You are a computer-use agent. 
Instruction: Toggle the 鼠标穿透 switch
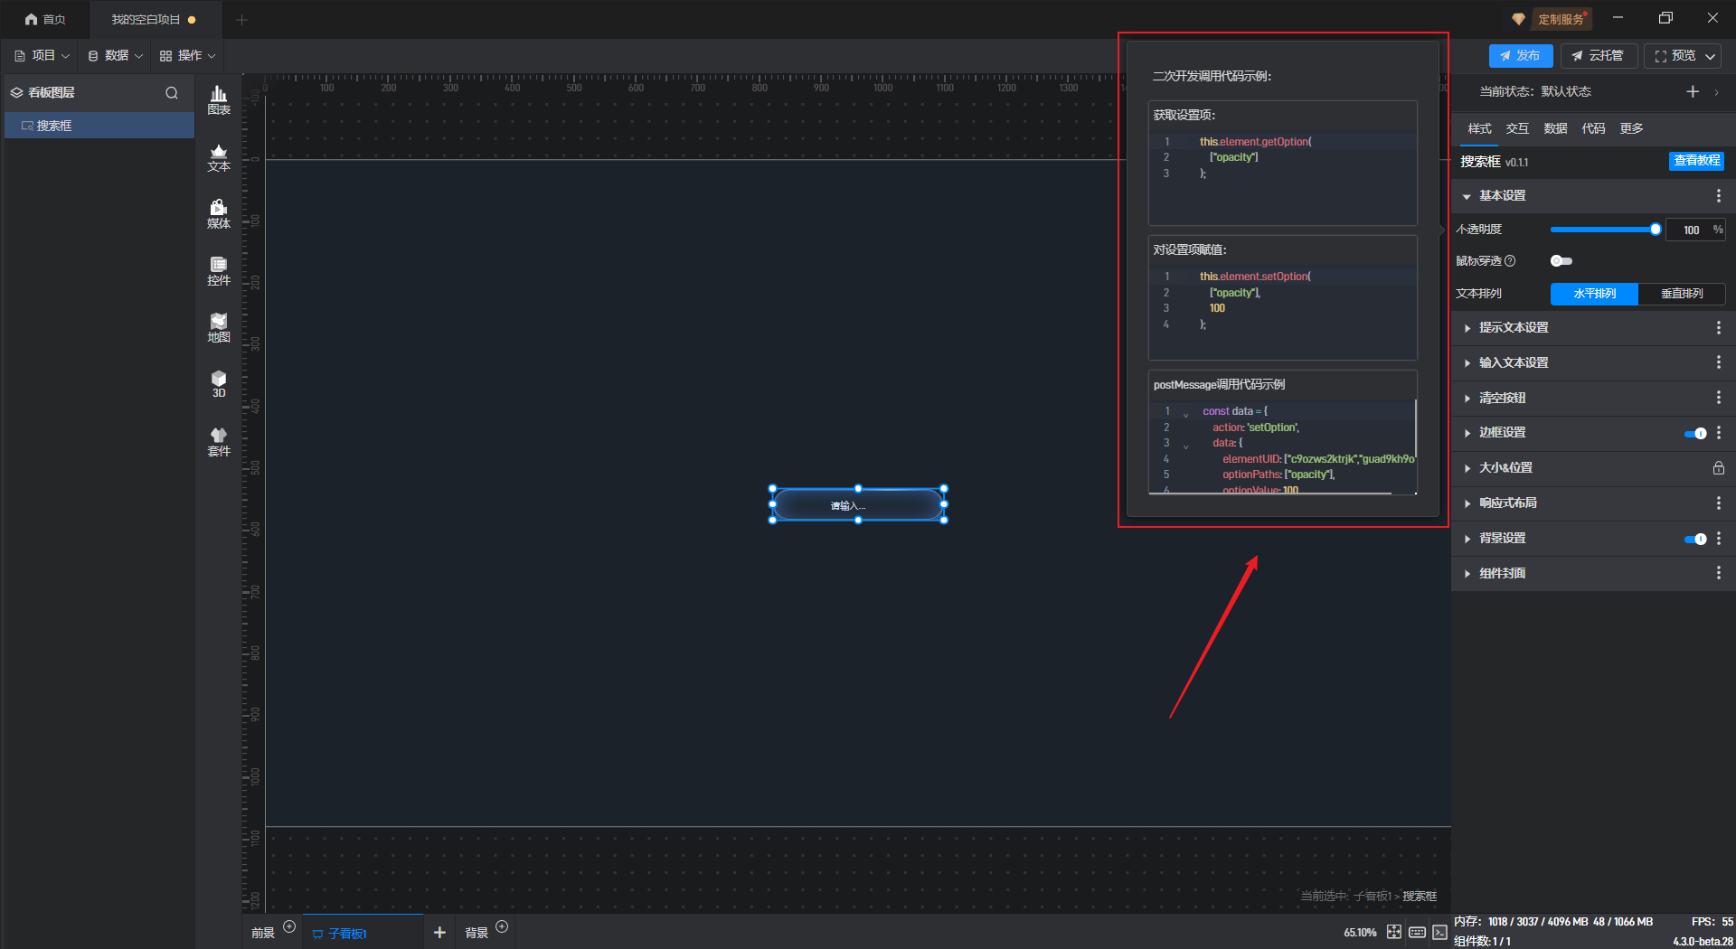coord(1561,261)
